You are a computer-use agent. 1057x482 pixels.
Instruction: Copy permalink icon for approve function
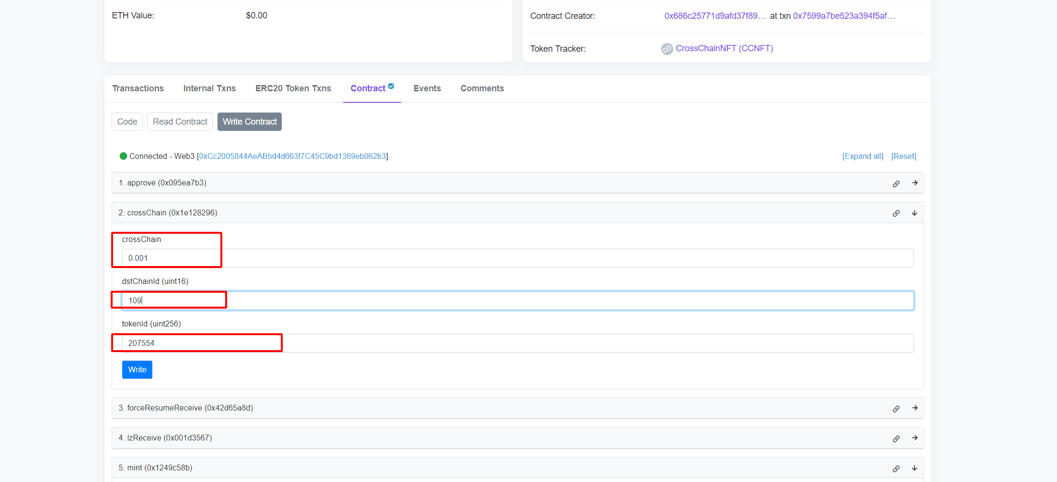point(896,184)
